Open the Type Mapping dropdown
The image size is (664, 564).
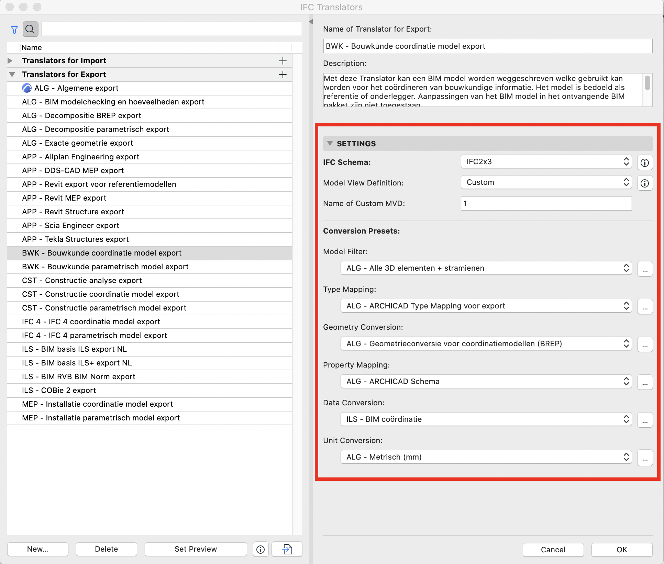[x=486, y=306]
